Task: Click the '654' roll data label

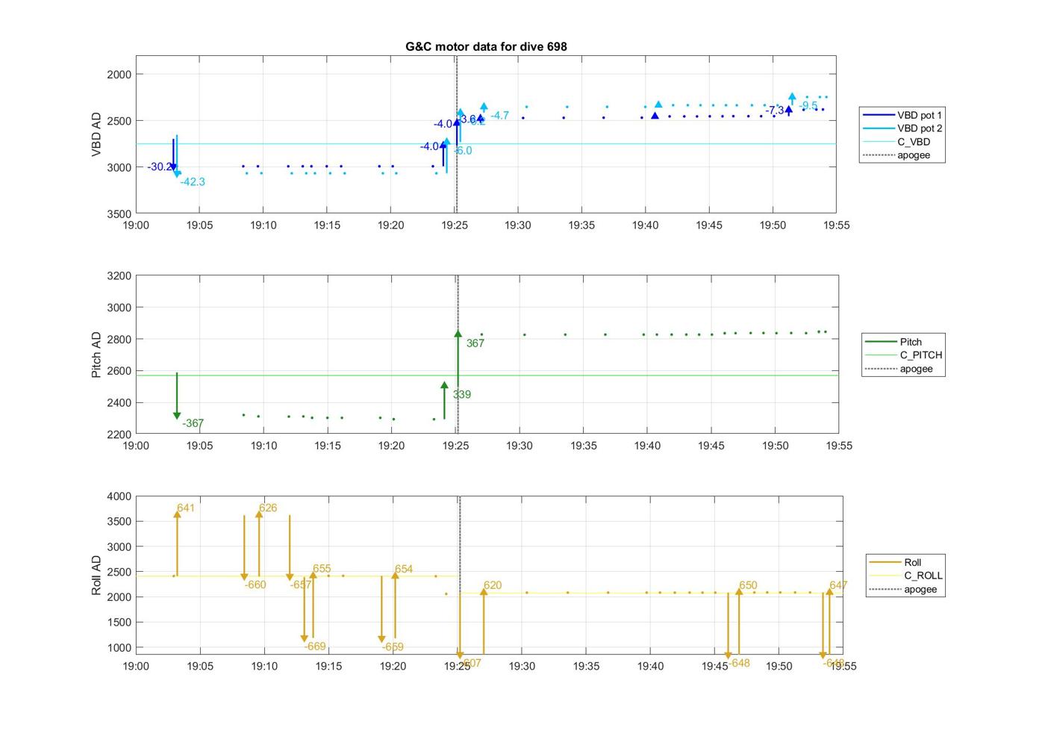Action: (x=404, y=569)
